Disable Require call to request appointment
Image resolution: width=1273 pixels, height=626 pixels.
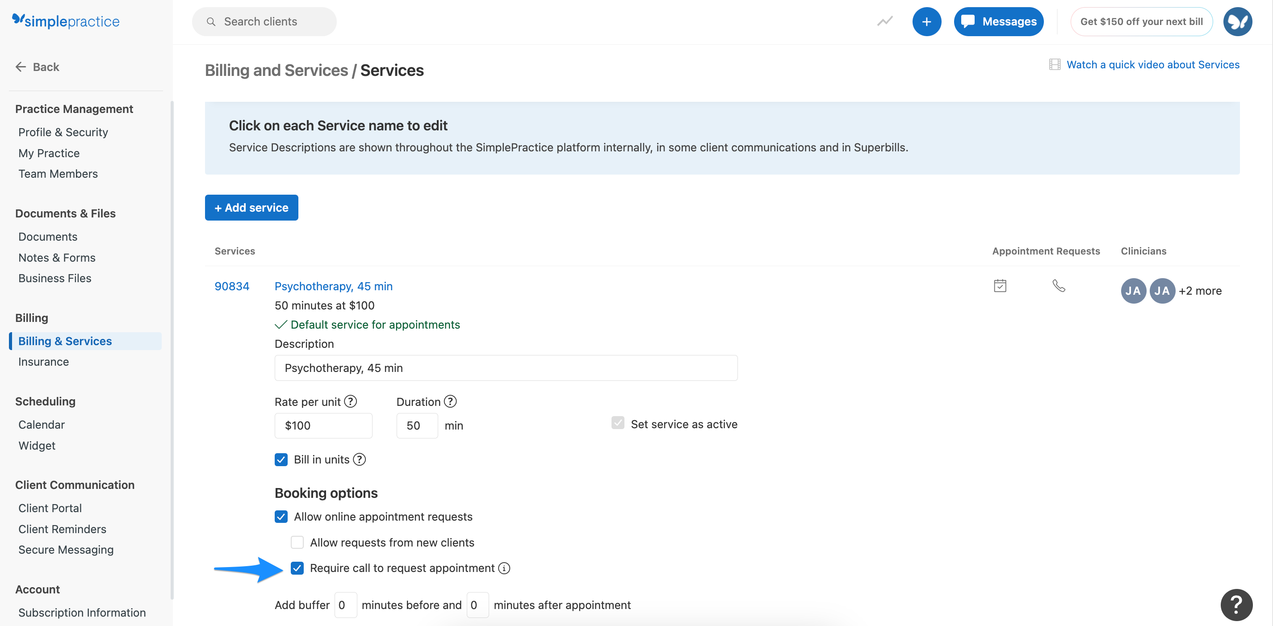pyautogui.click(x=297, y=568)
